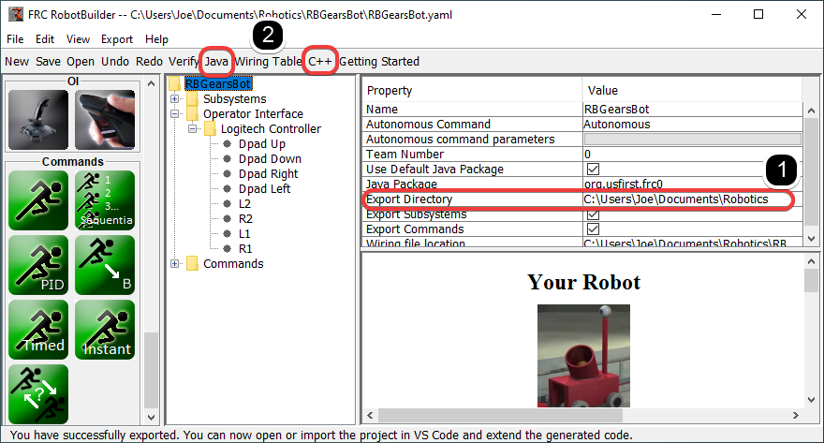Select Dpad Right in tree
The image size is (824, 443).
point(268,174)
